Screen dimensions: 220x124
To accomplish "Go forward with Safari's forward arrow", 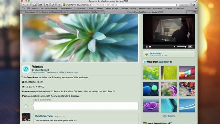I will (x=28, y=5).
